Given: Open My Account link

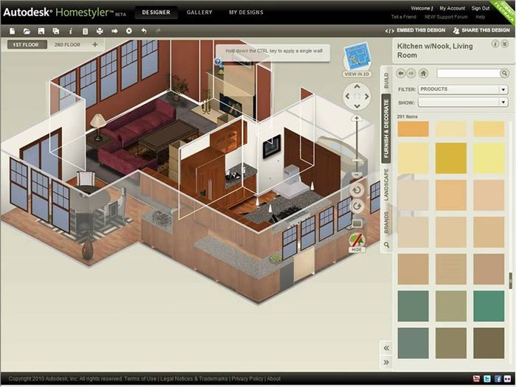Looking at the screenshot, I should tap(452, 8).
